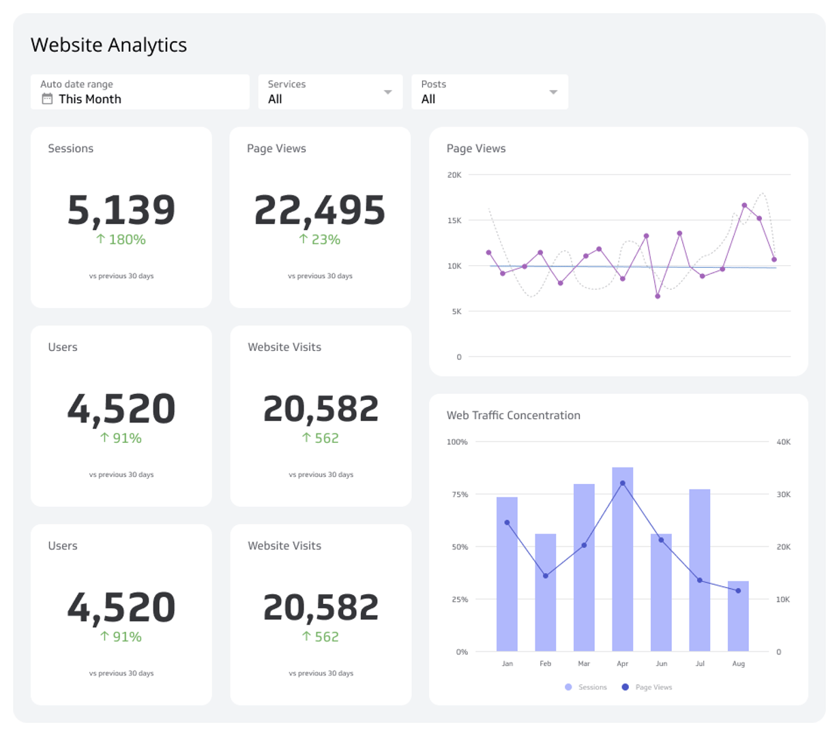This screenshot has height=736, width=839.
Task: Open the Services dropdown
Action: coord(387,91)
